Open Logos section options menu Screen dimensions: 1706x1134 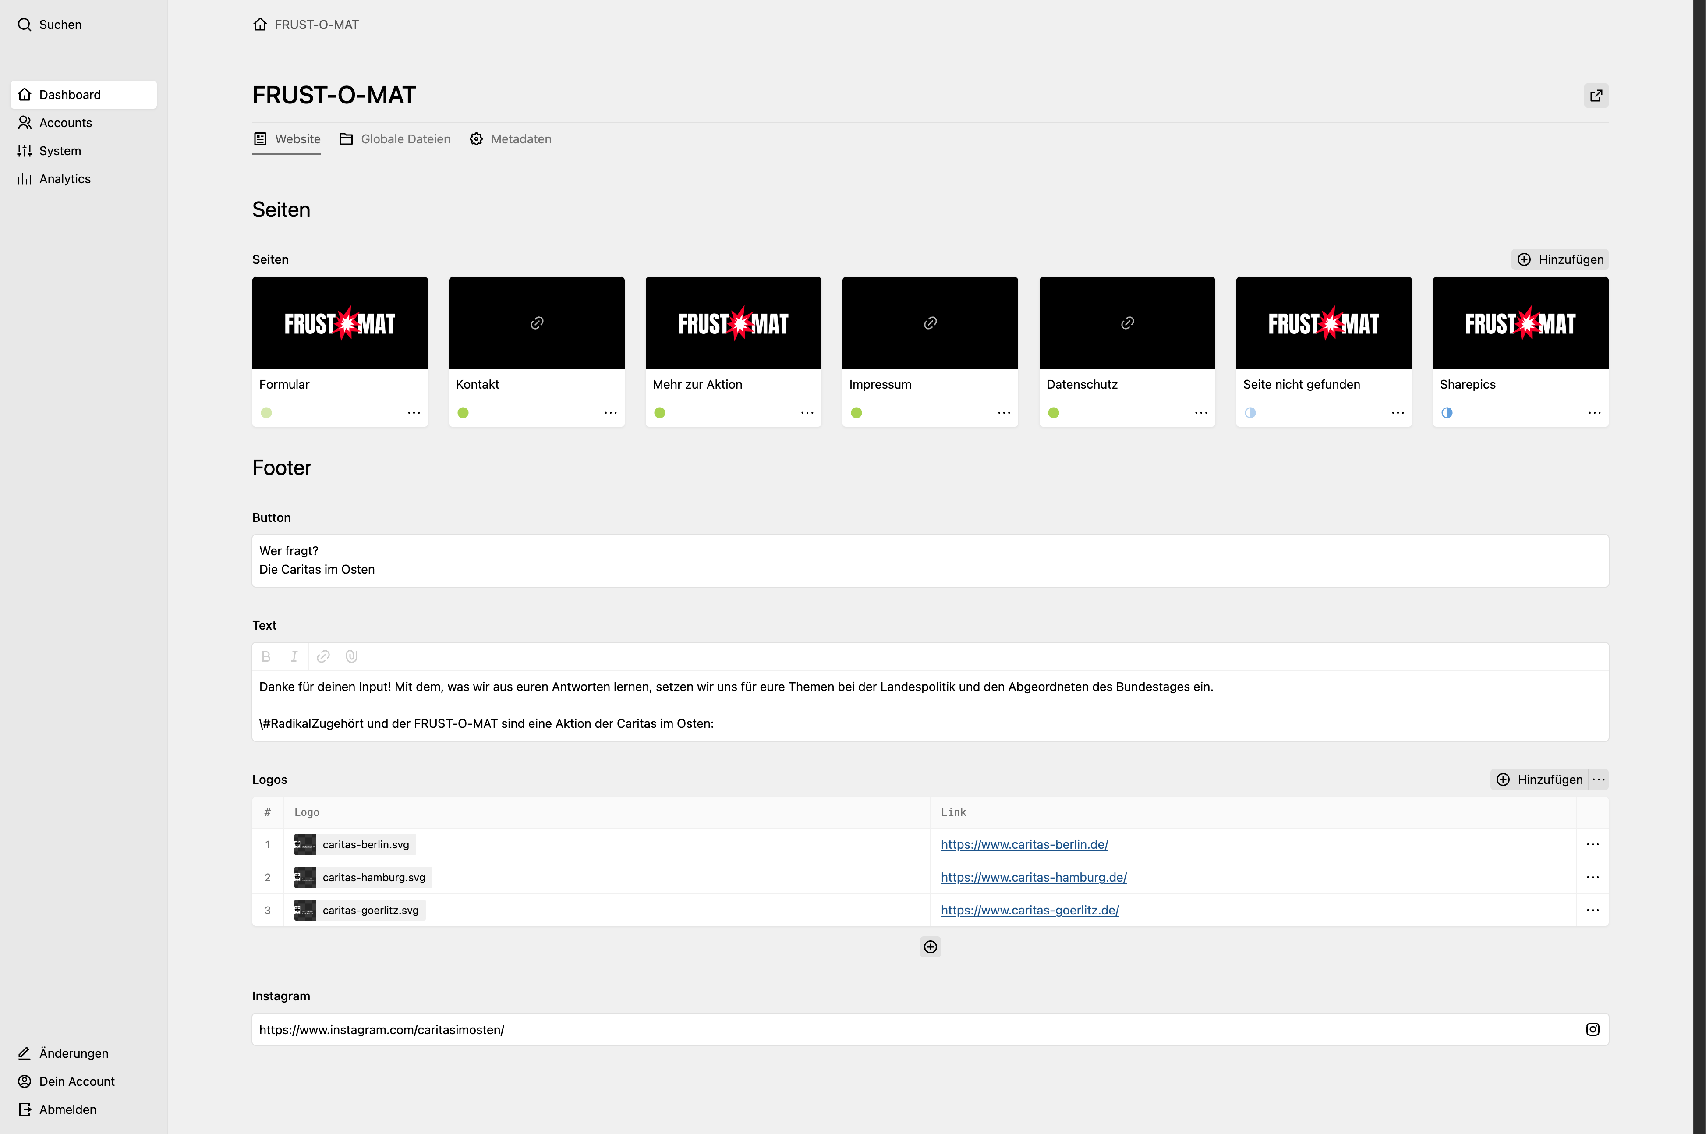coord(1599,780)
